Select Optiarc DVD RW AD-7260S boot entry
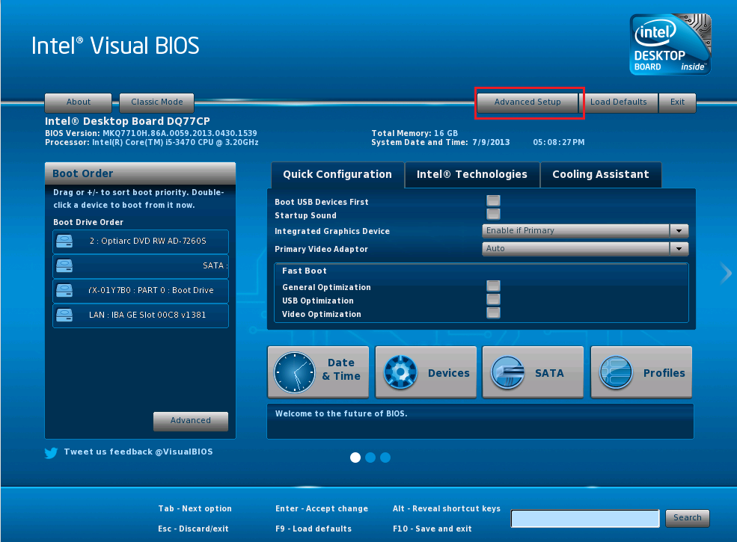 pyautogui.click(x=141, y=241)
